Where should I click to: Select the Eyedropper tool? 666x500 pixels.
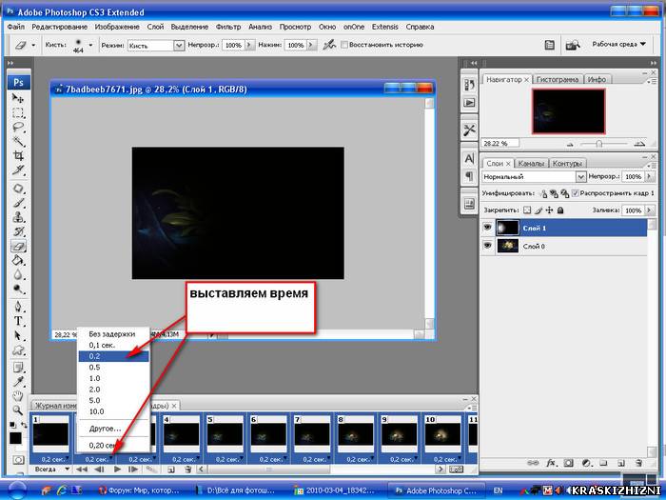pyautogui.click(x=18, y=381)
